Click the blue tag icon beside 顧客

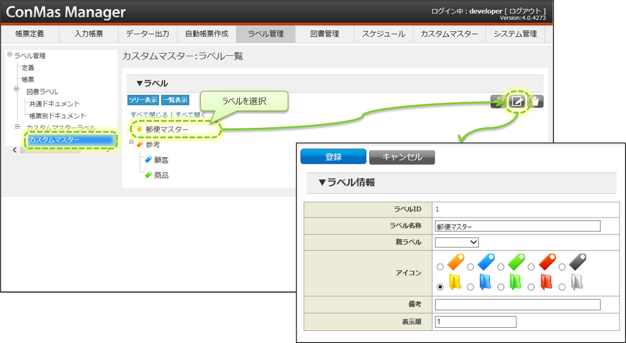click(148, 160)
